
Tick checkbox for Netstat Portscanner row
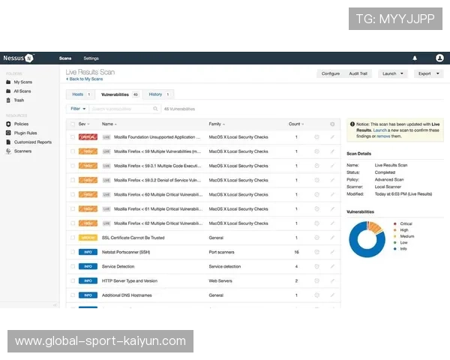click(73, 252)
